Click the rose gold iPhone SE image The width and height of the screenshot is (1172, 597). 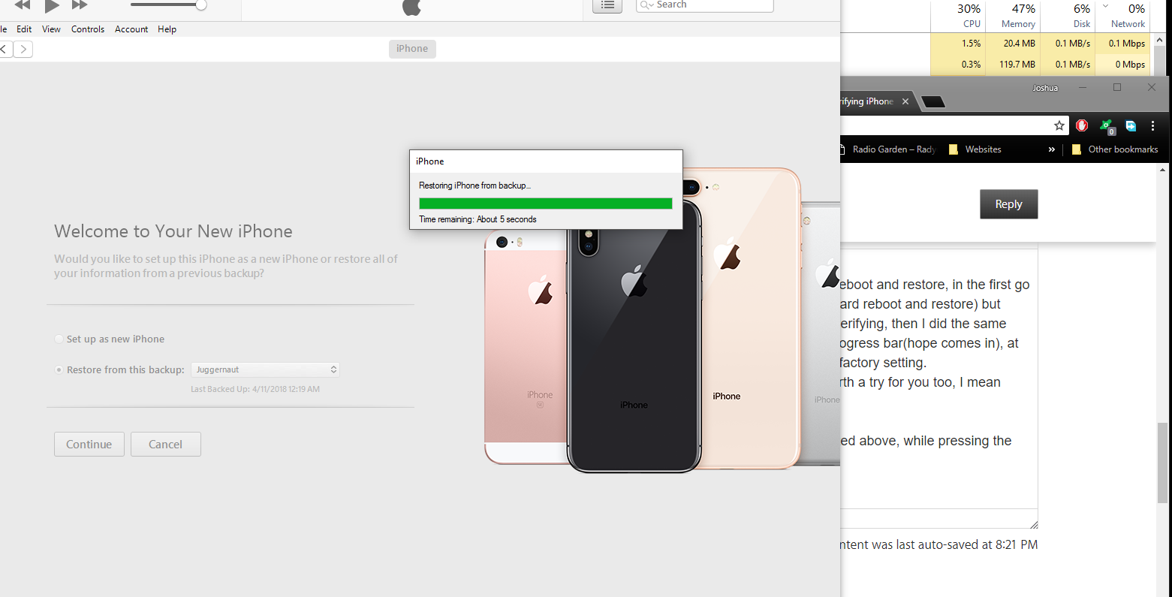click(x=526, y=345)
